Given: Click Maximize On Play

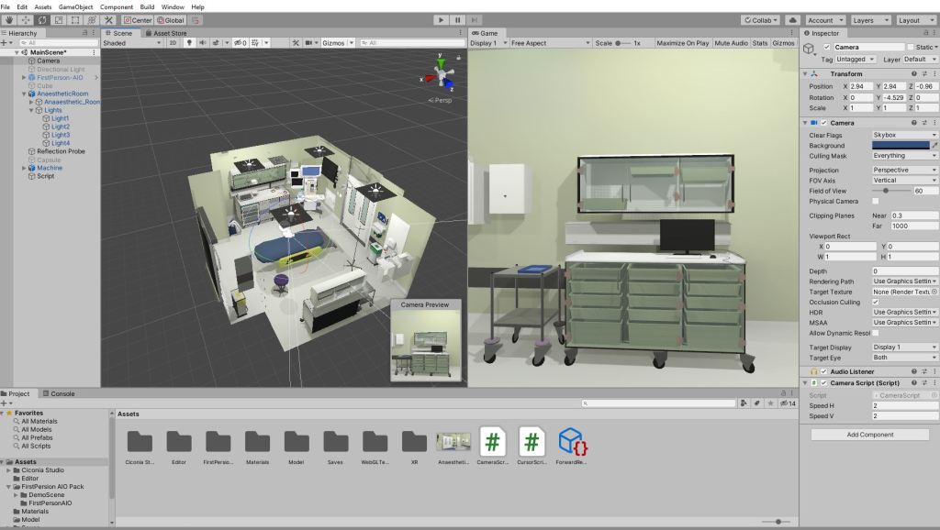Looking at the screenshot, I should tap(682, 43).
